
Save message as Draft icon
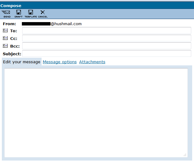coord(18,12)
